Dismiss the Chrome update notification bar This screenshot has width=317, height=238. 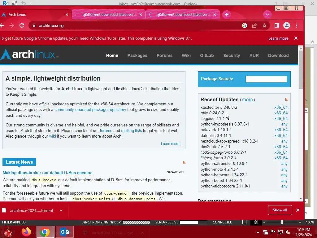point(296,38)
